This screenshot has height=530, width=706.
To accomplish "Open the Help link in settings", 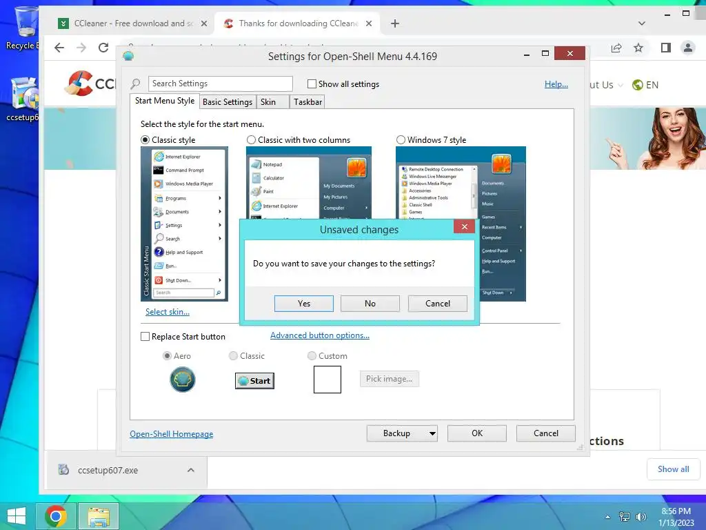I will [x=556, y=84].
